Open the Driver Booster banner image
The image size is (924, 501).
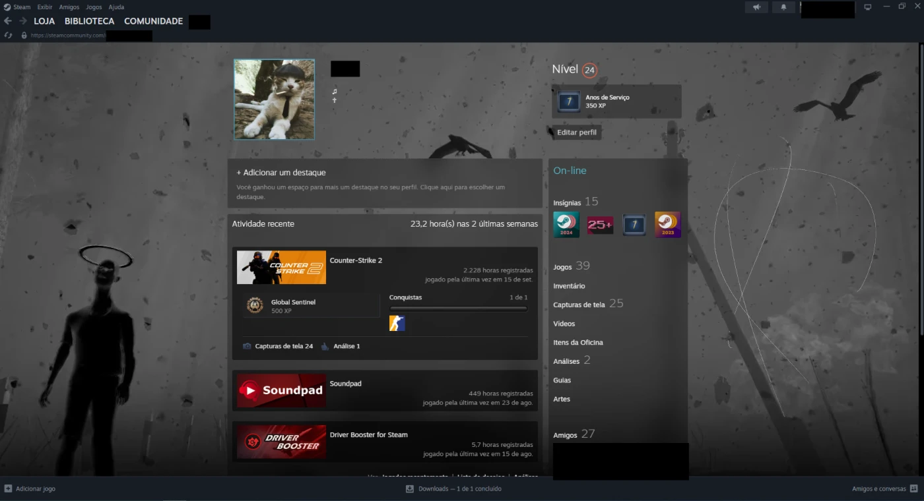(x=281, y=442)
